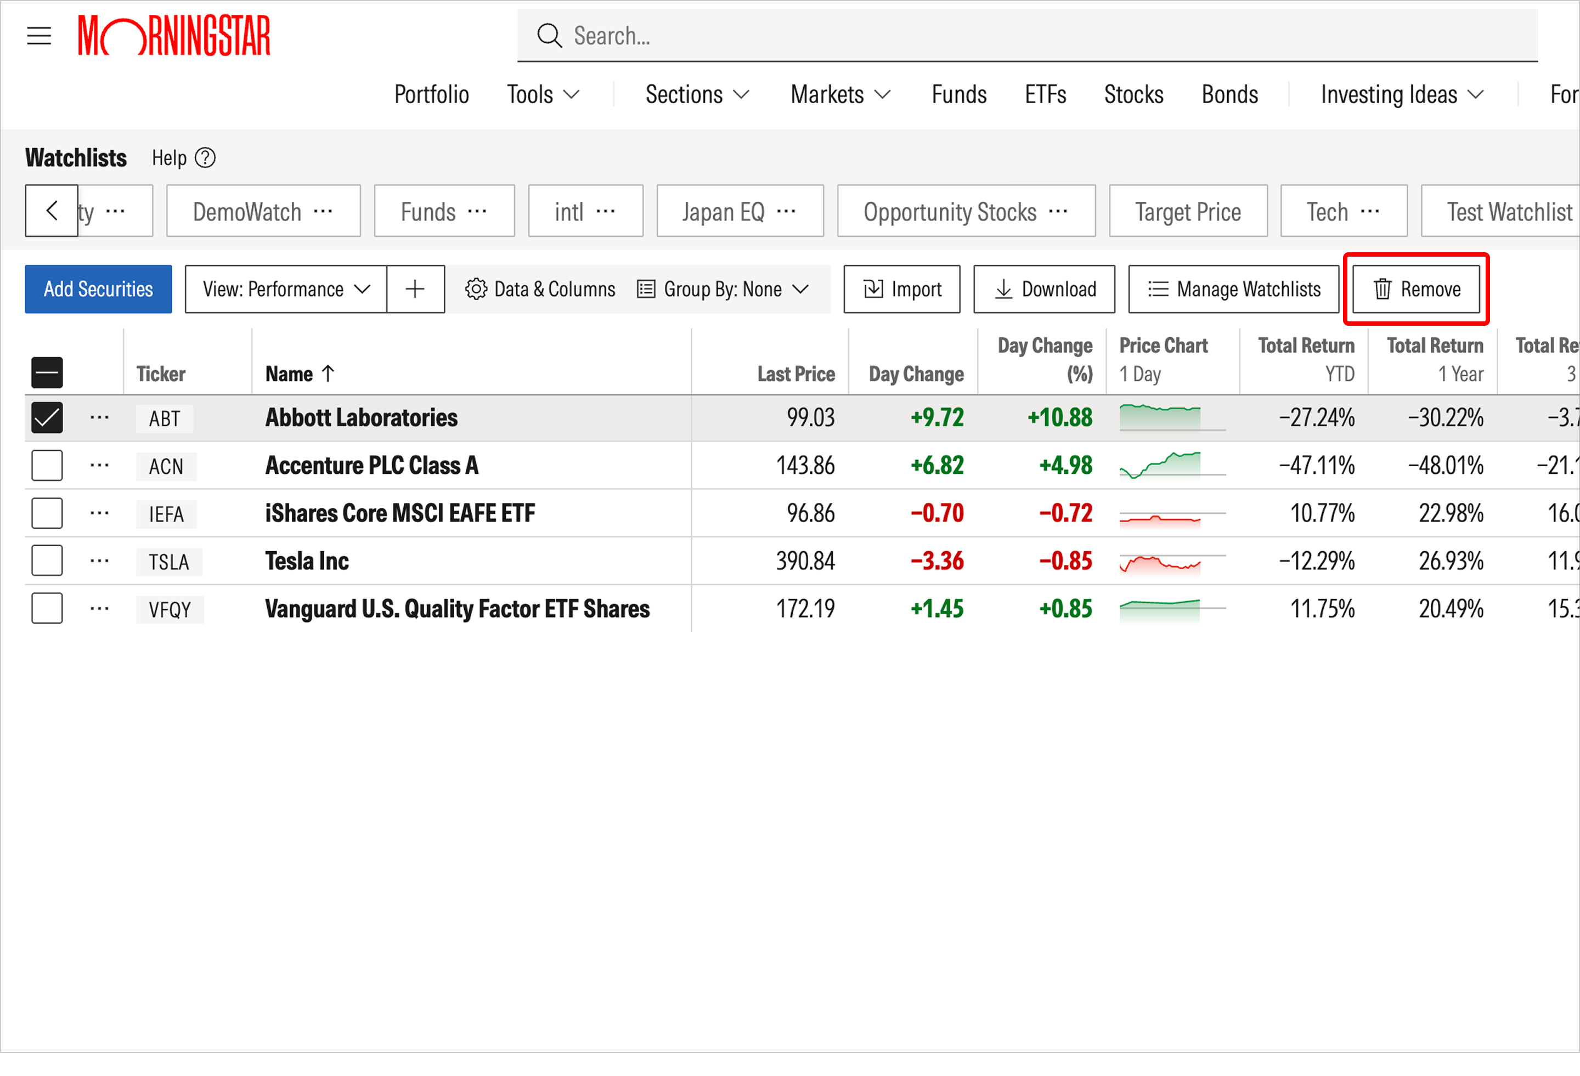The image size is (1580, 1076).
Task: Open Manage Watchlists
Action: (1233, 289)
